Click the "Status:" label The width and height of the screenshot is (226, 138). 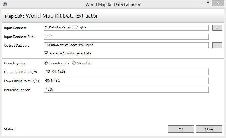(9, 129)
